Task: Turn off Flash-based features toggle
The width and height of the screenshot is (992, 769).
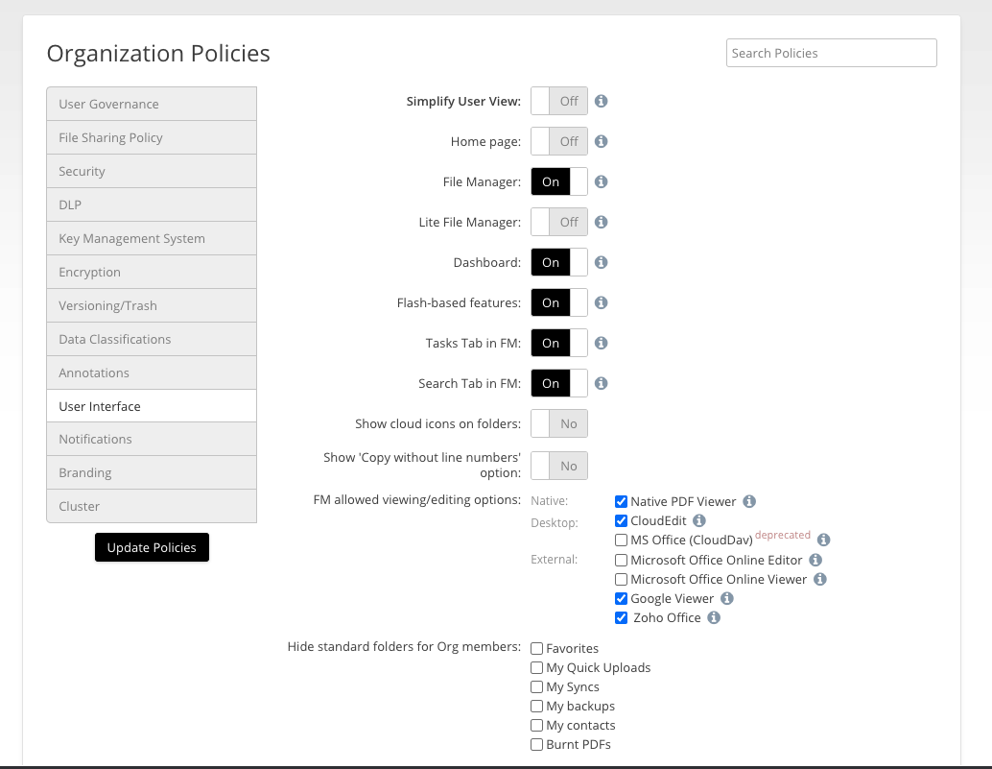Action: 559,303
